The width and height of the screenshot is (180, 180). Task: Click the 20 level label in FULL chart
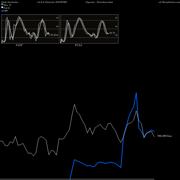116,35
